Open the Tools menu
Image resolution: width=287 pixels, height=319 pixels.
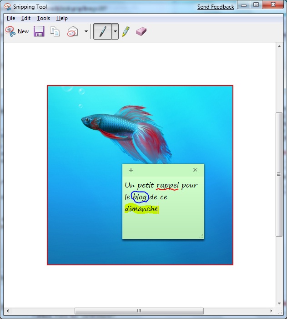[x=43, y=18]
